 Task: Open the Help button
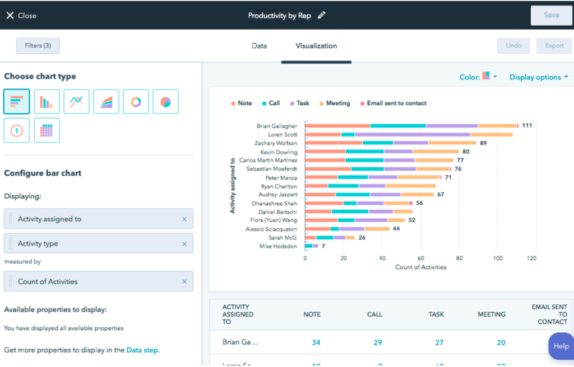(x=561, y=346)
